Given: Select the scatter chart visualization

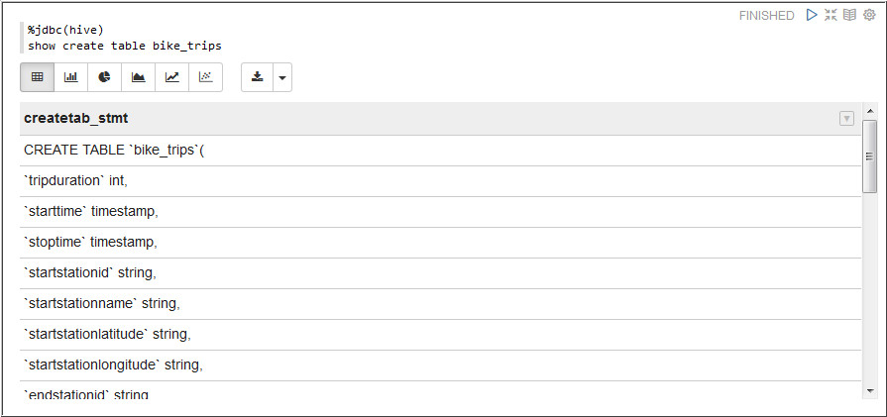Looking at the screenshot, I should click(205, 77).
